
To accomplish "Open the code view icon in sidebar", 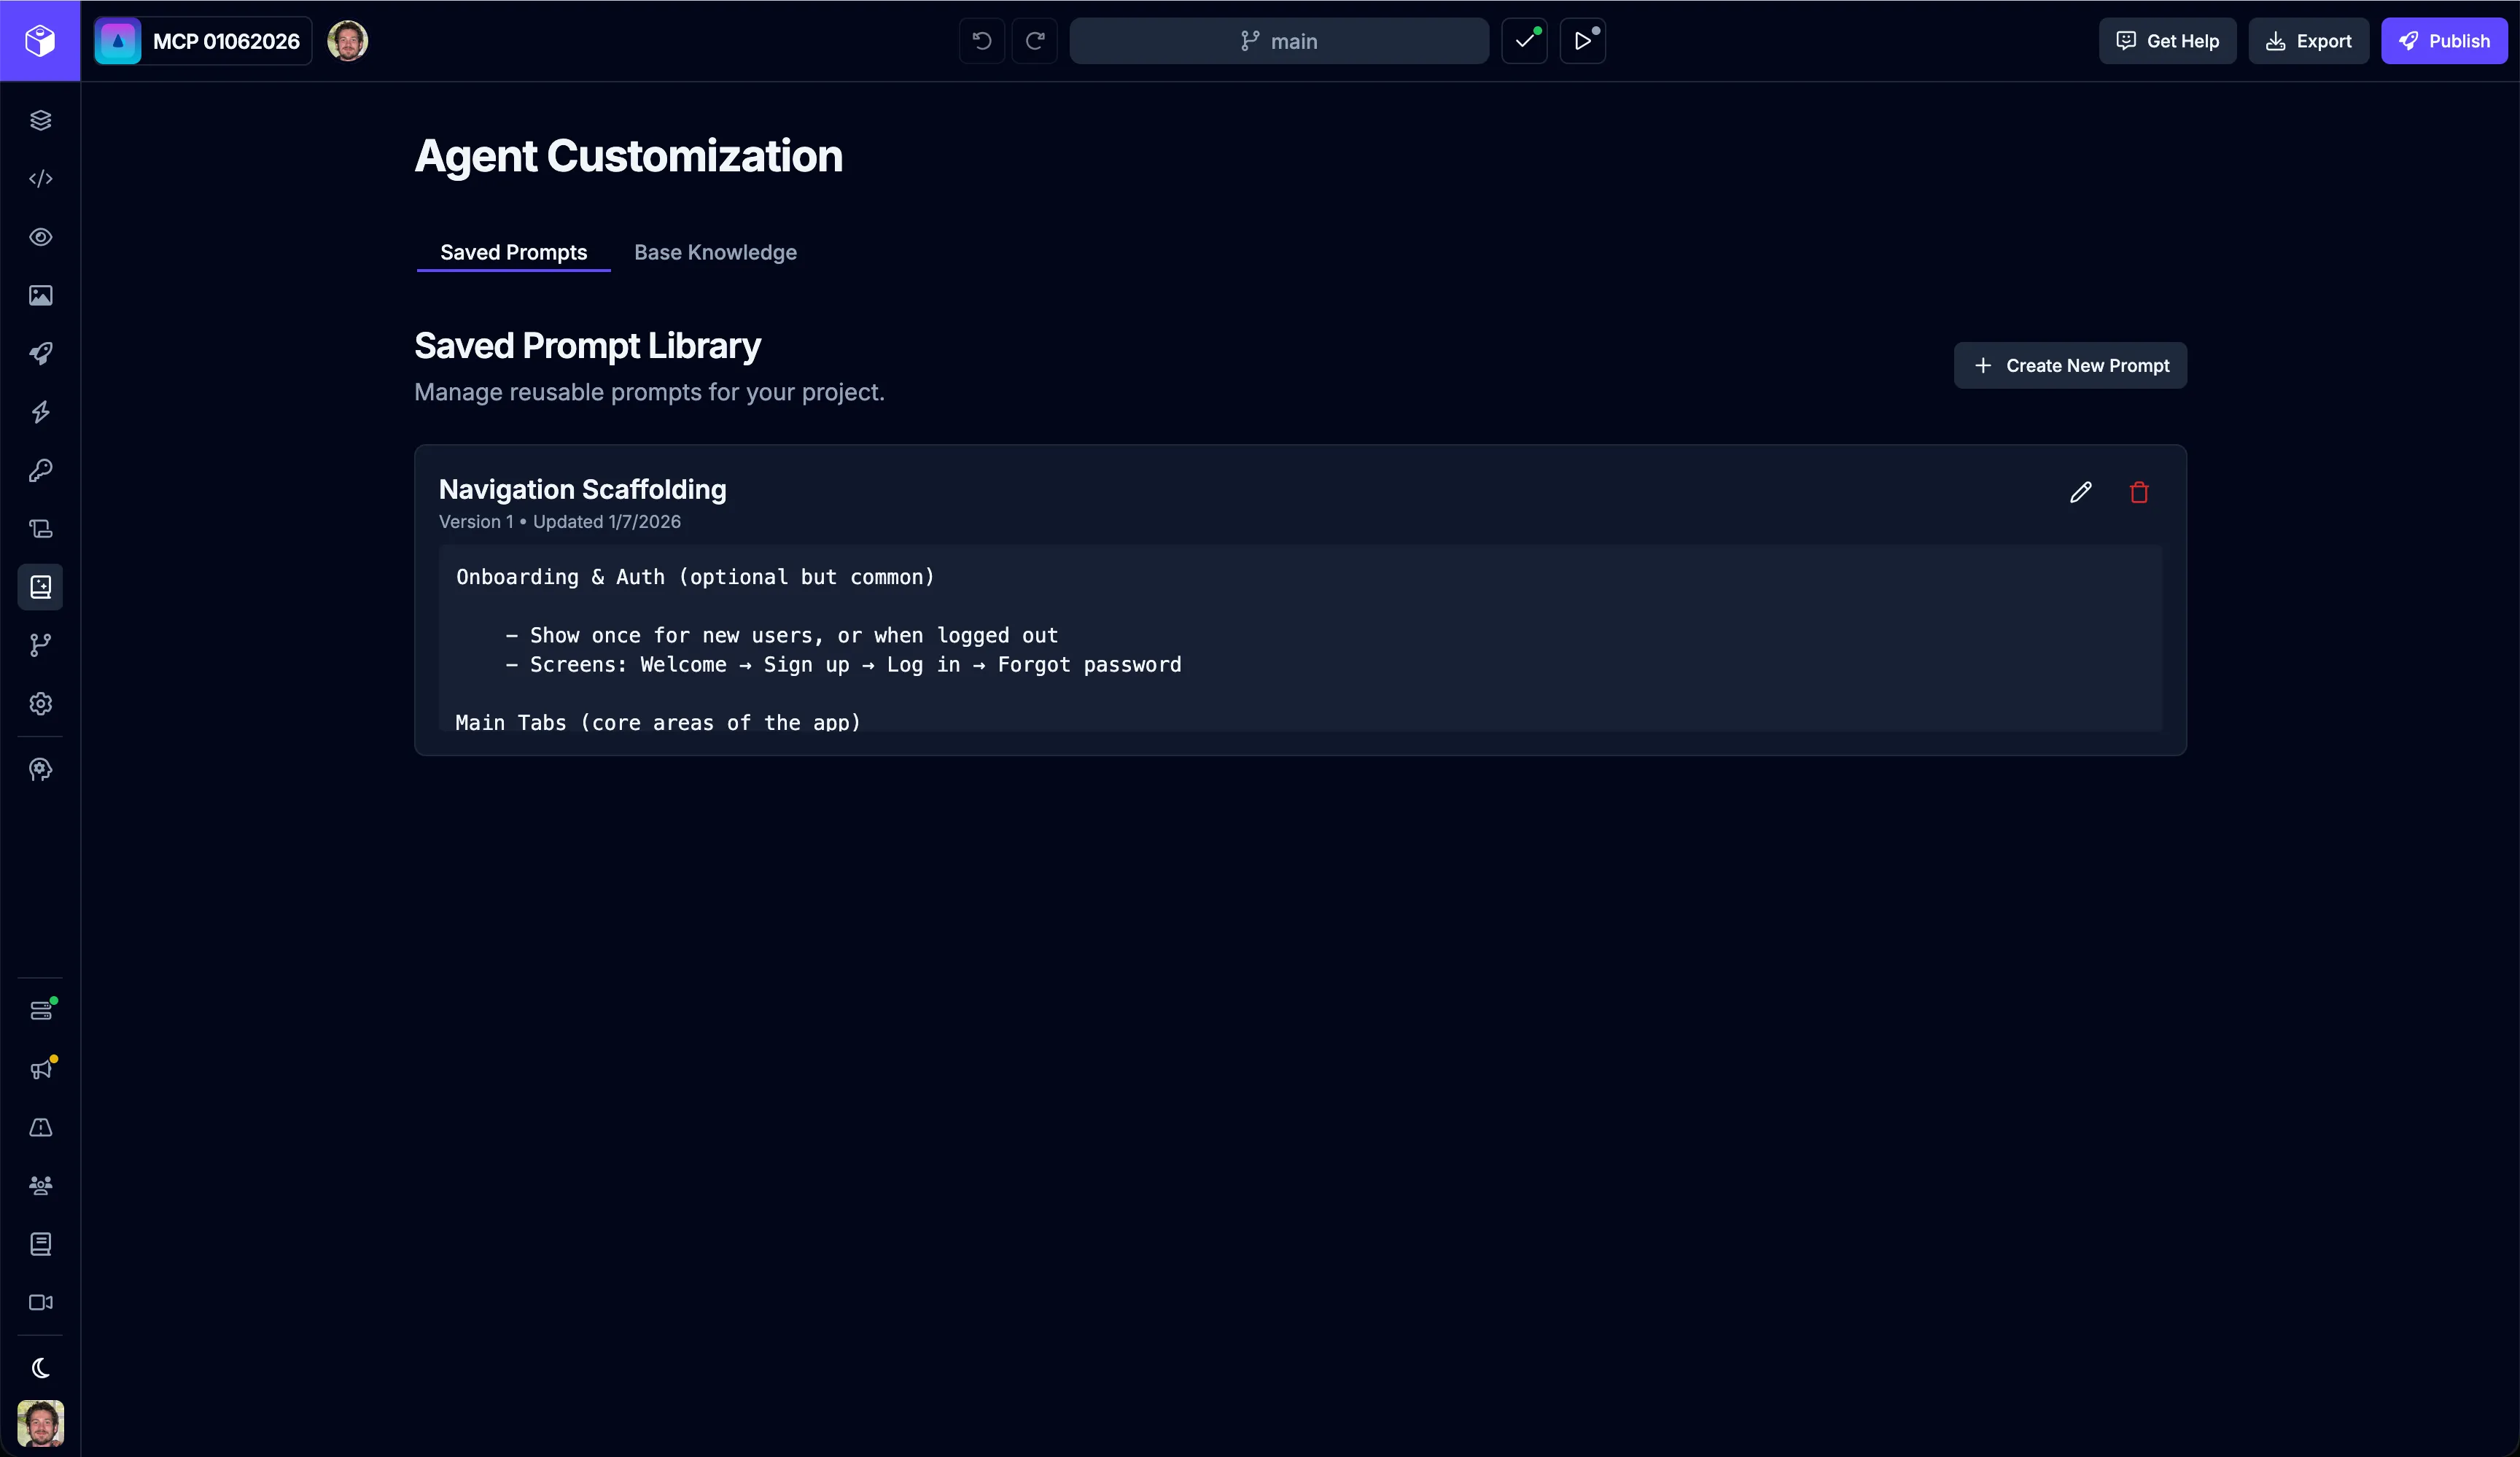I will pyautogui.click(x=40, y=179).
